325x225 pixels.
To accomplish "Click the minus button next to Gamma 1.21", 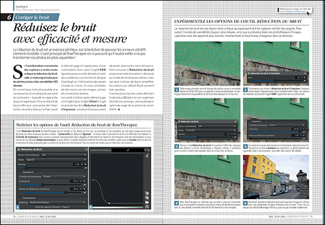I will [x=82, y=164].
